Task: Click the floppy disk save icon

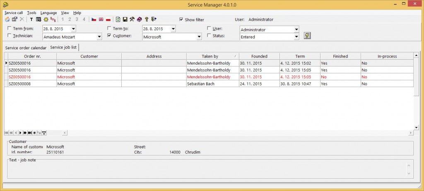Action: click(125, 19)
